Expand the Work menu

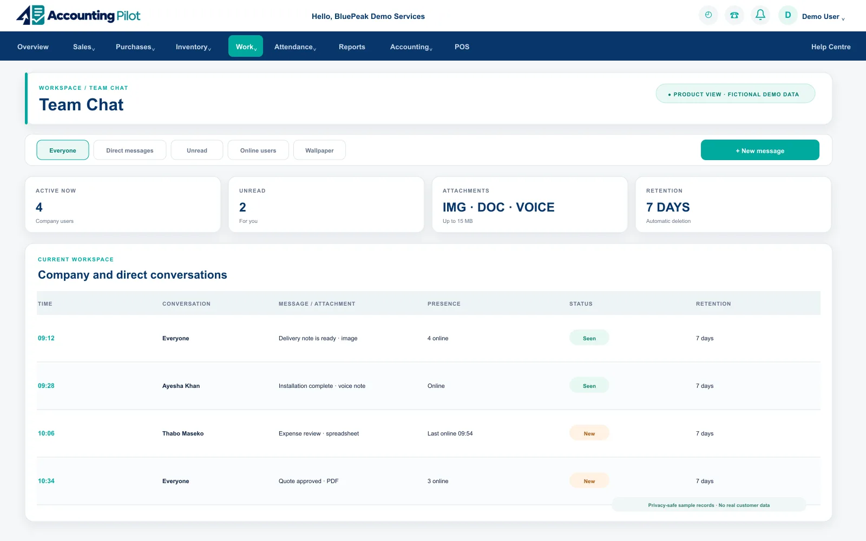click(x=246, y=46)
